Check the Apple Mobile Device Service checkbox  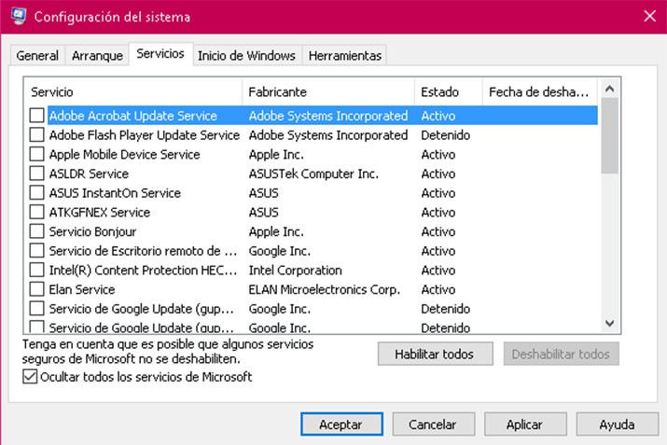[37, 154]
